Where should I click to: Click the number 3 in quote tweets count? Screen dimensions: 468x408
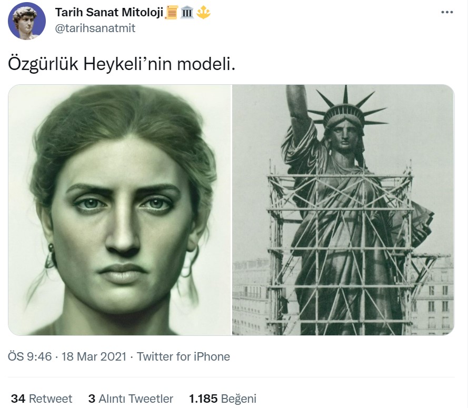click(92, 399)
